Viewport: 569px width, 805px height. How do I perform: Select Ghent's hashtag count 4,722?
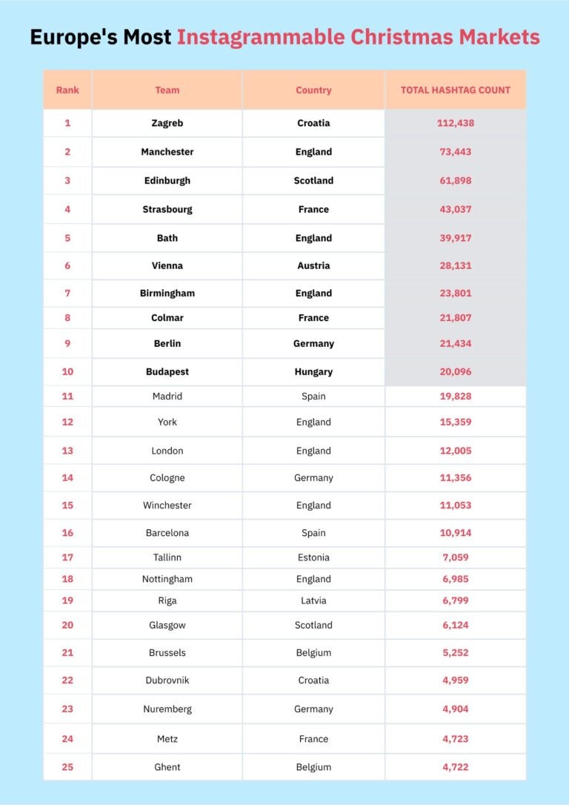coord(456,767)
